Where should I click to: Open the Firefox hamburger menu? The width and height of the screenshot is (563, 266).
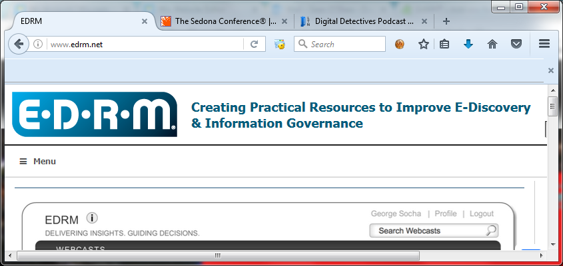tap(544, 44)
